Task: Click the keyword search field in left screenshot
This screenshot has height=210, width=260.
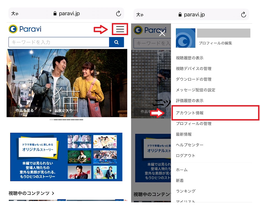Action: pos(59,42)
